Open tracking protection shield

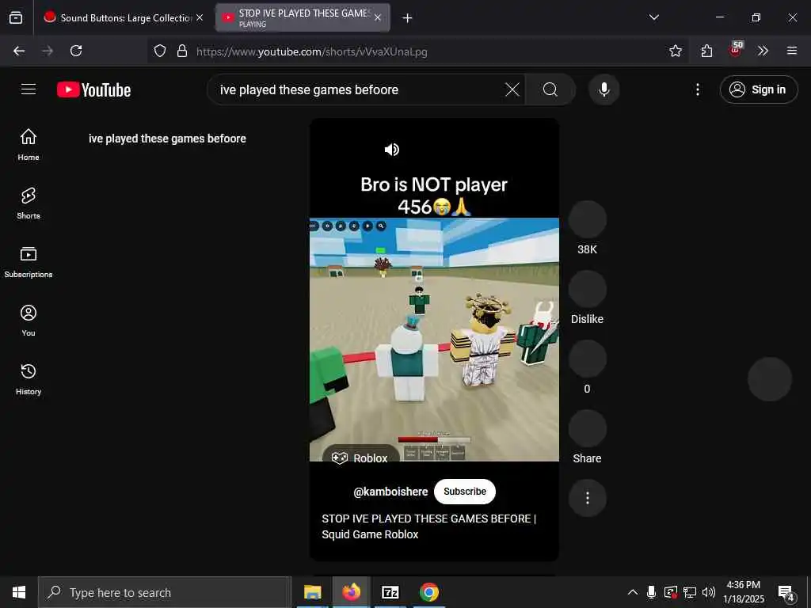tap(160, 51)
